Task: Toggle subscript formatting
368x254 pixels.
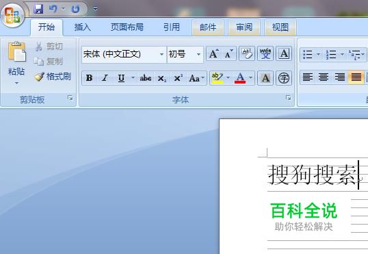Action: pyautogui.click(x=162, y=78)
